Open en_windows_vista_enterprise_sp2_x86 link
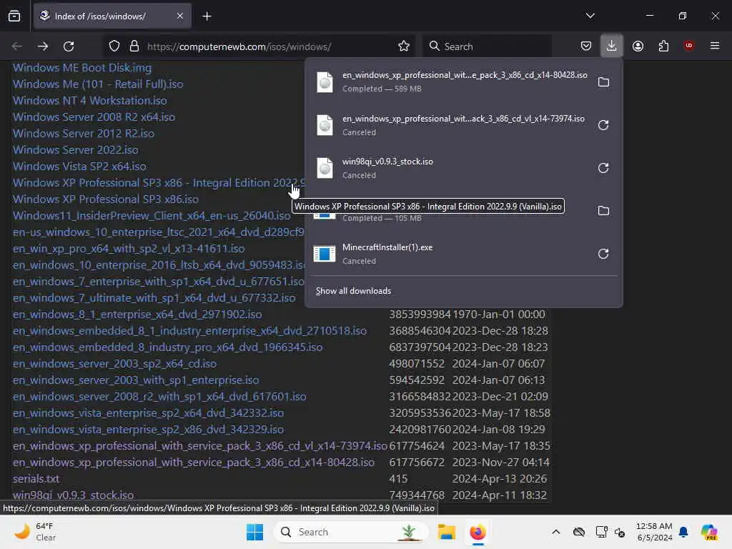This screenshot has height=549, width=732. [x=148, y=429]
